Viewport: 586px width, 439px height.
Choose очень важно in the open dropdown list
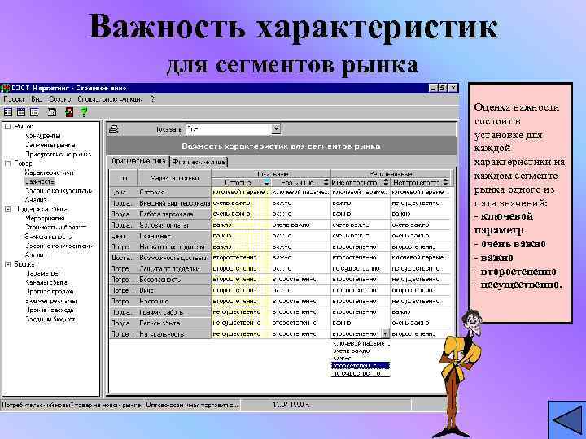click(361, 351)
